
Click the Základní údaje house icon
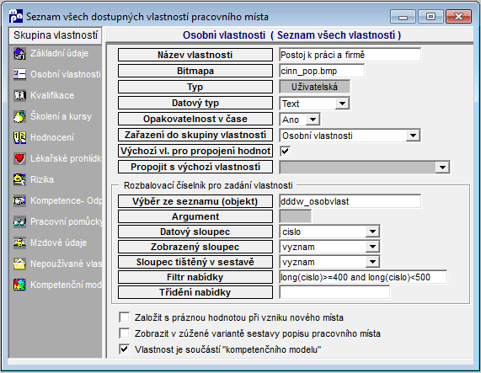(19, 53)
